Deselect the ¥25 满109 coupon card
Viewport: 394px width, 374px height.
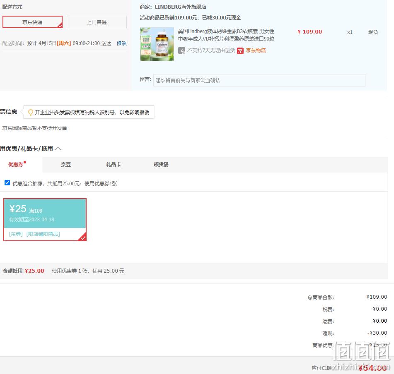(45, 220)
